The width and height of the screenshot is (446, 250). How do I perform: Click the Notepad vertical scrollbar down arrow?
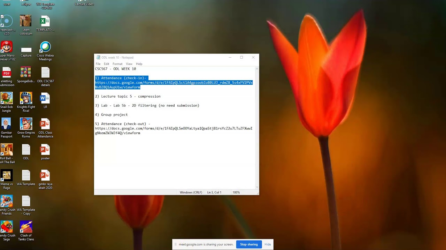coord(257,187)
